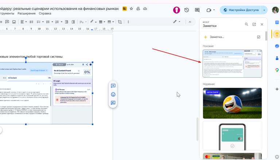Click Заметка… to take a new note

pos(217,37)
